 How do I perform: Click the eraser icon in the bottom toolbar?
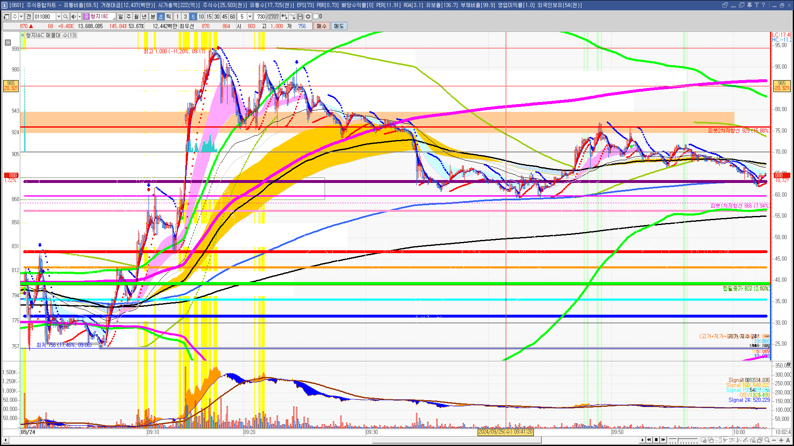coord(753,440)
